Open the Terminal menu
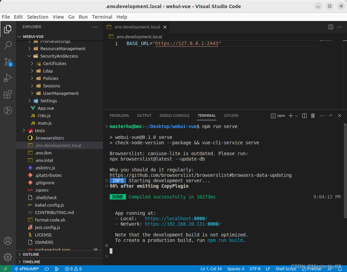Image resolution: width=347 pixels, height=272 pixels. (102, 17)
